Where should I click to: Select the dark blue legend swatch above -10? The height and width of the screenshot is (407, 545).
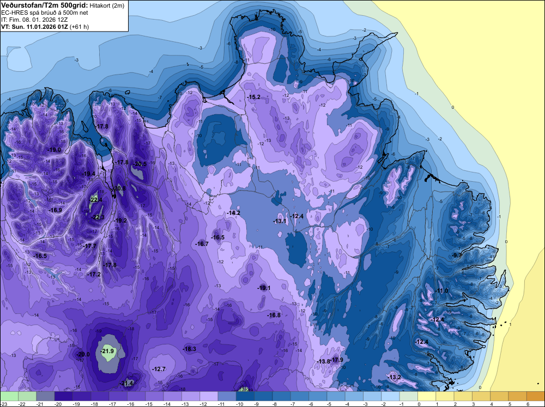coord(245,396)
